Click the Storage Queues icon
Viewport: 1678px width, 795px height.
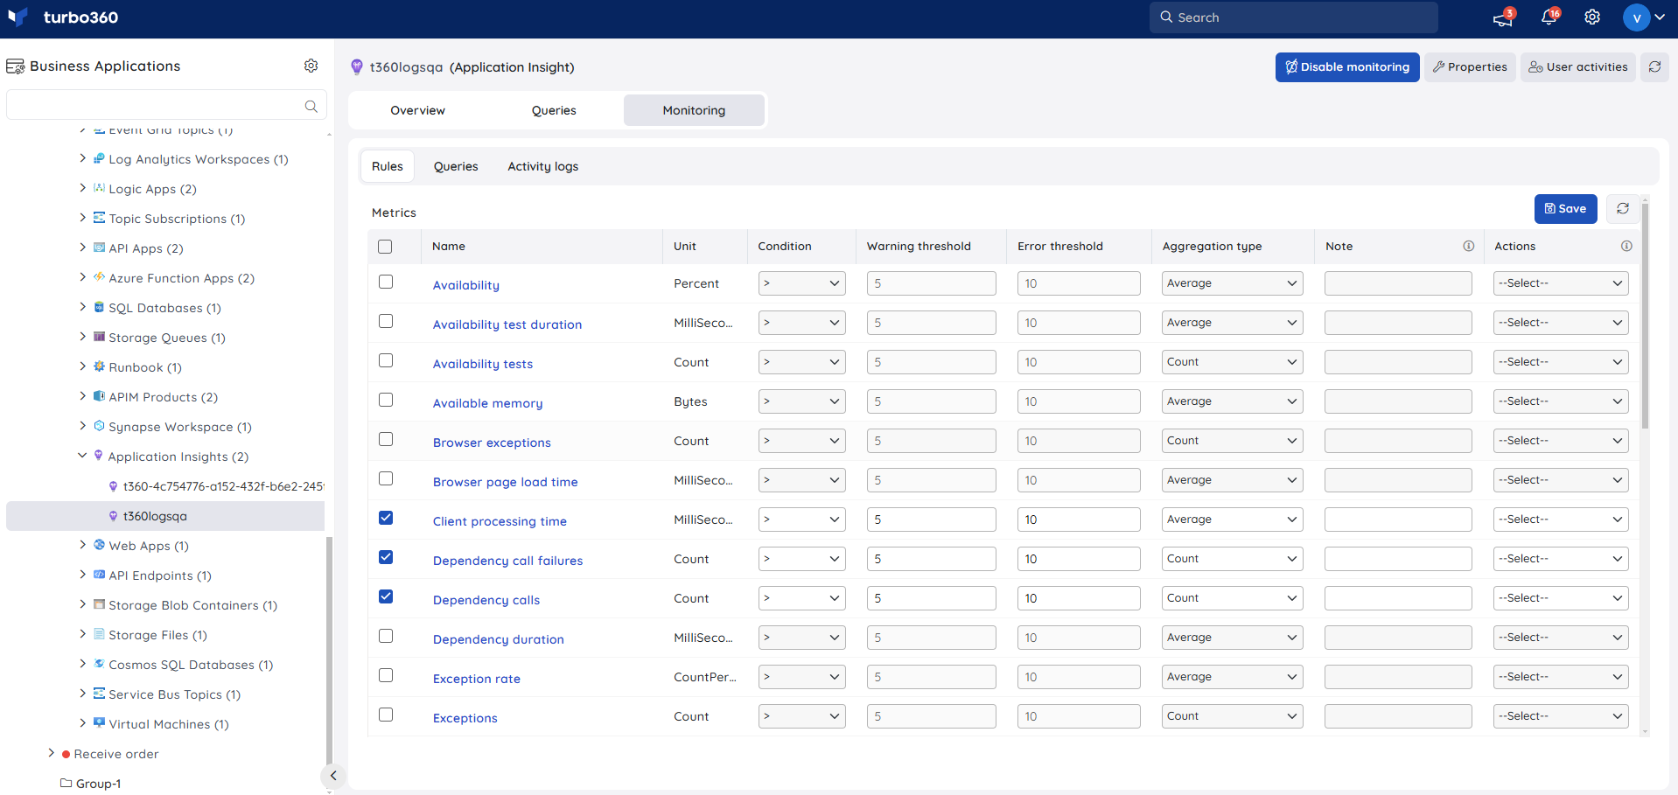99,337
